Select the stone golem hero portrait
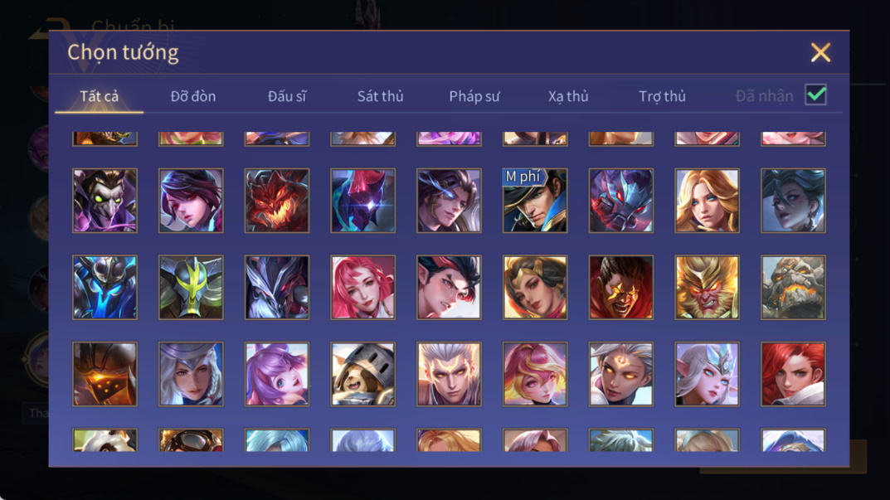Image resolution: width=890 pixels, height=500 pixels. coord(793,287)
